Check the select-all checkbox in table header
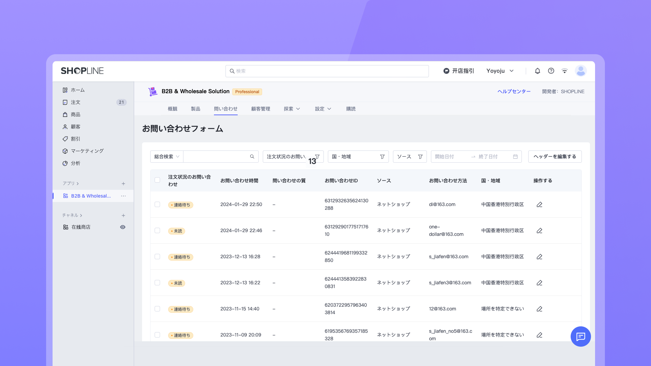The image size is (651, 366). 157,180
